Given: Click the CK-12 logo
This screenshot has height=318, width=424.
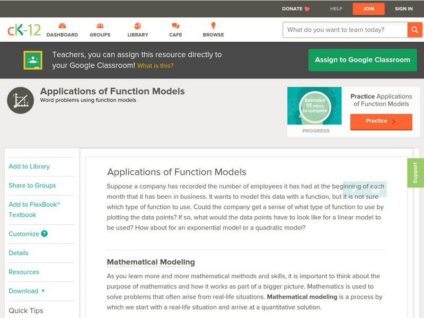Looking at the screenshot, I should [24, 30].
